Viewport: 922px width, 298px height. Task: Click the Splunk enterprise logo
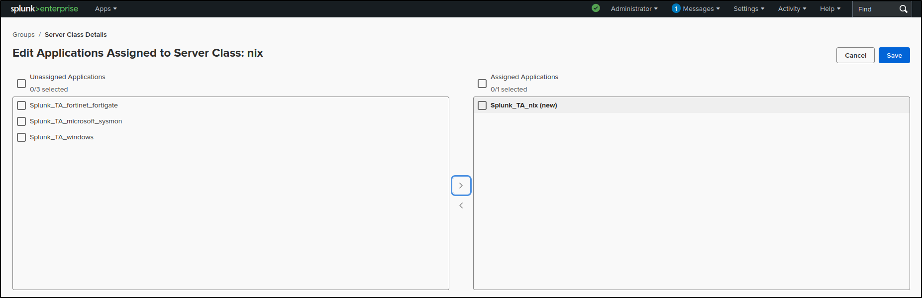(x=44, y=9)
